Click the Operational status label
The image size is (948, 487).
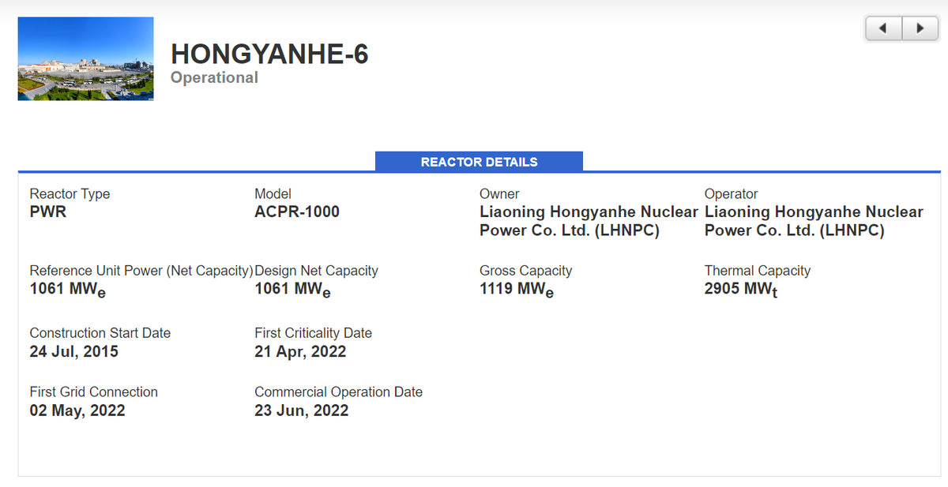214,77
